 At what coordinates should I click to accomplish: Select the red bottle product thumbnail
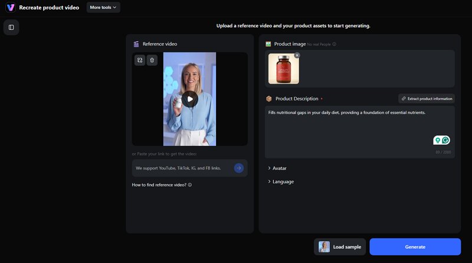point(284,69)
